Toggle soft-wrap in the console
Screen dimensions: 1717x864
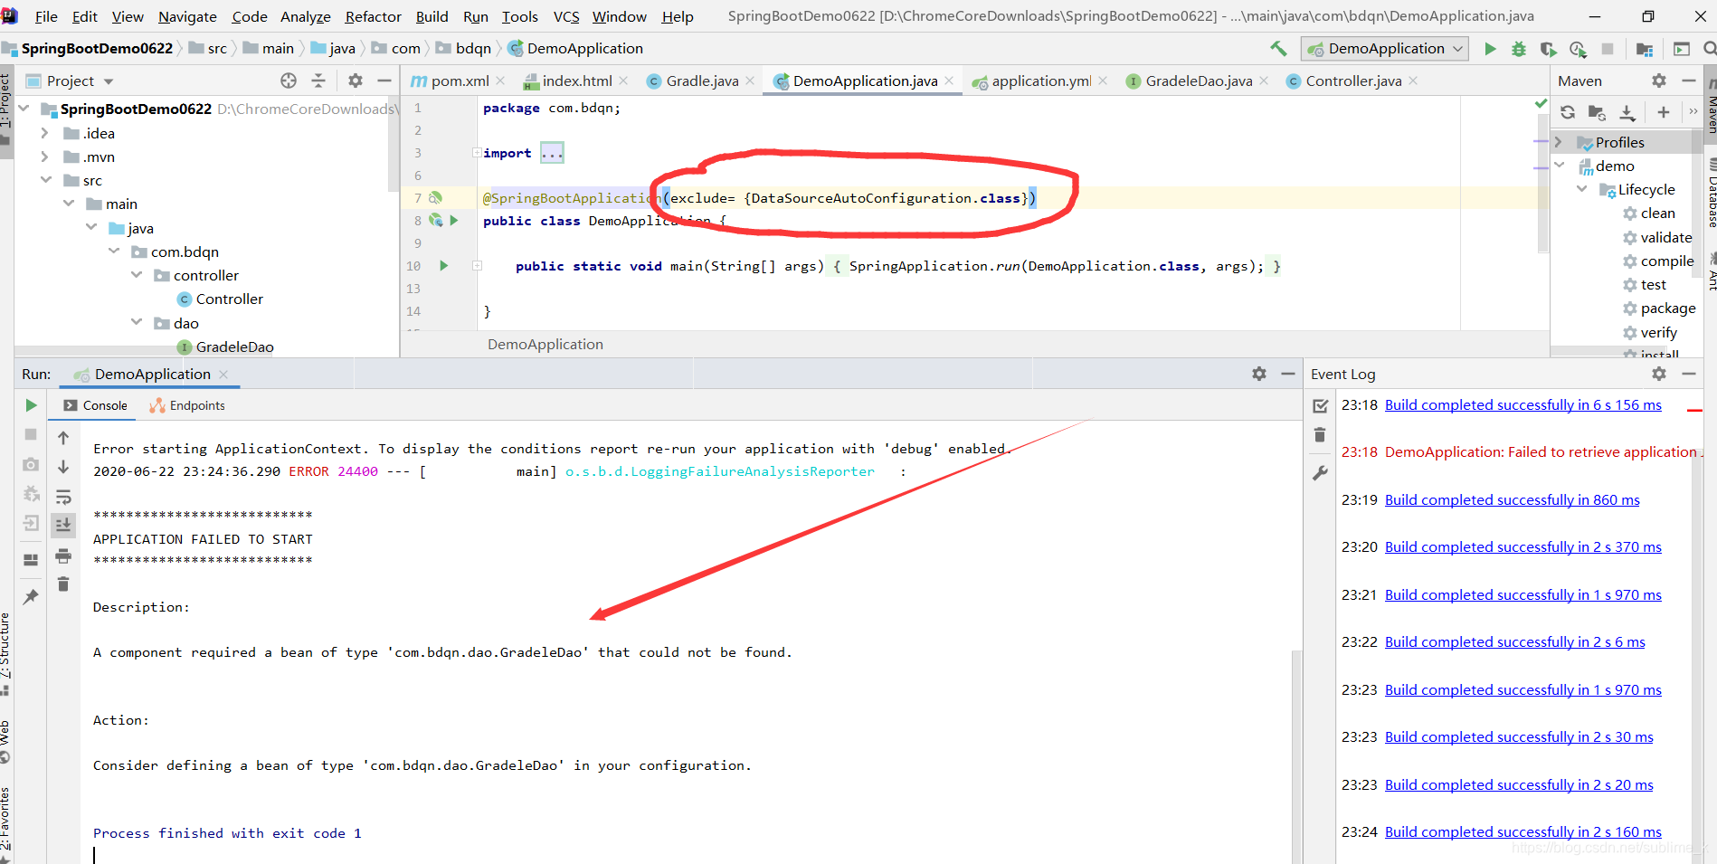click(63, 496)
